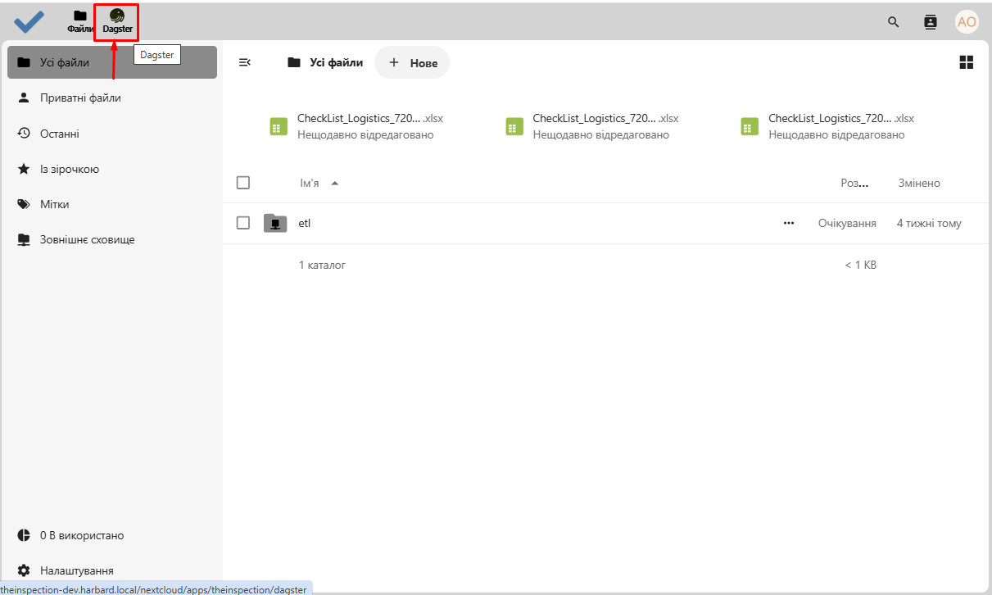This screenshot has width=992, height=595.
Task: Switch to grid view with the top-right icon
Action: [966, 61]
